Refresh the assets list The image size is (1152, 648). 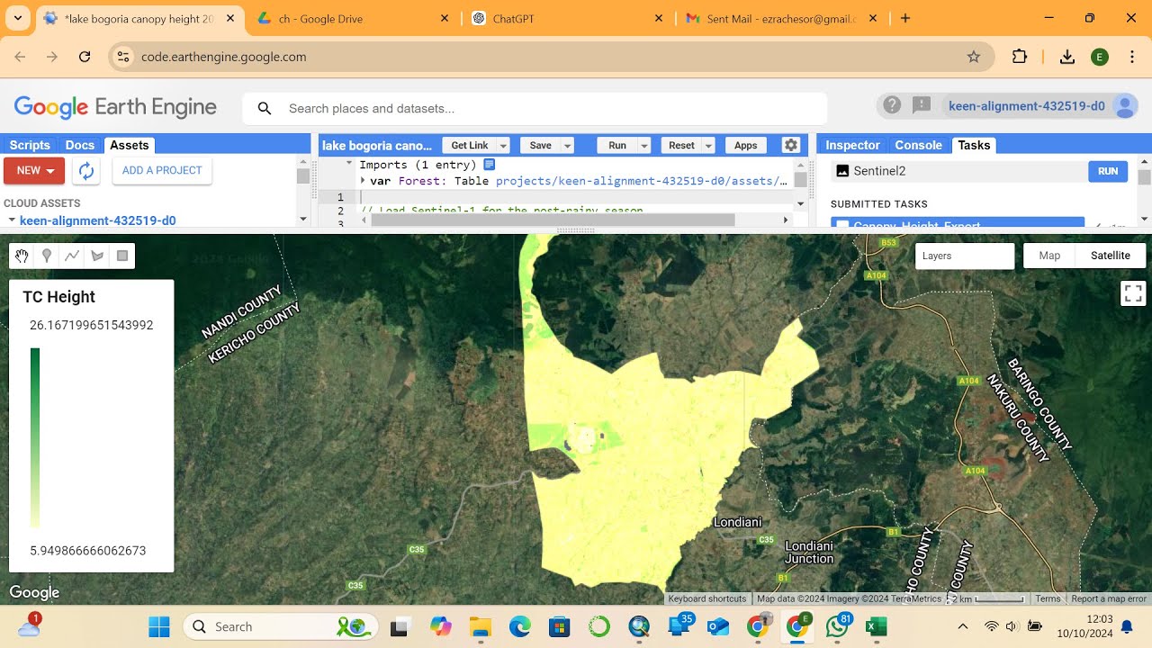[85, 170]
